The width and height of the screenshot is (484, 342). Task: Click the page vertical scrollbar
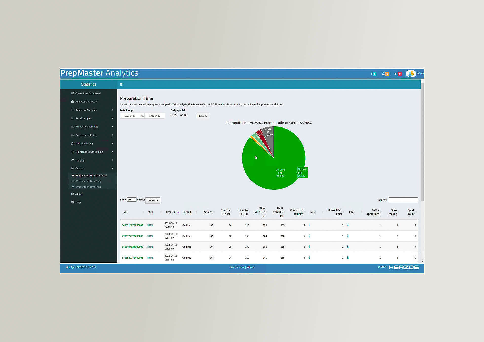(x=422, y=142)
